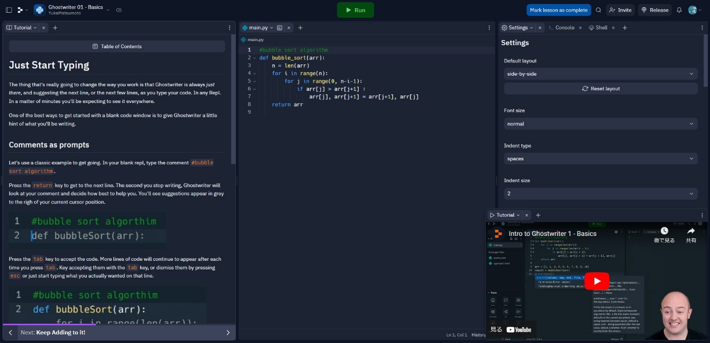710x343 pixels.
Task: Open the floating video pane options menu
Action: [702, 215]
